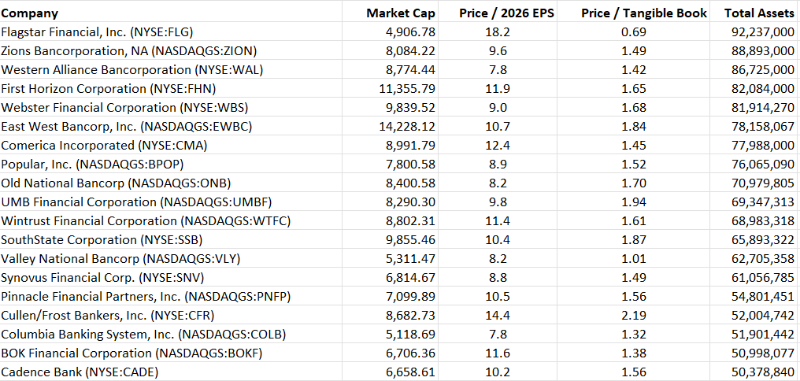Click the 18.2 Price / EPS value

[x=498, y=32]
